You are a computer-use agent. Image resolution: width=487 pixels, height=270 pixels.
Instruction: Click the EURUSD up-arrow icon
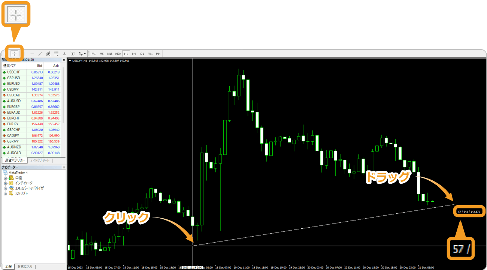click(x=4, y=84)
